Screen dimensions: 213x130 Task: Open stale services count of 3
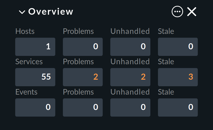click(x=178, y=77)
